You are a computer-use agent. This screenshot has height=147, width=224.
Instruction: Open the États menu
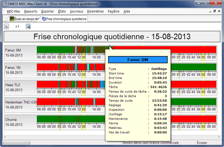point(62,12)
